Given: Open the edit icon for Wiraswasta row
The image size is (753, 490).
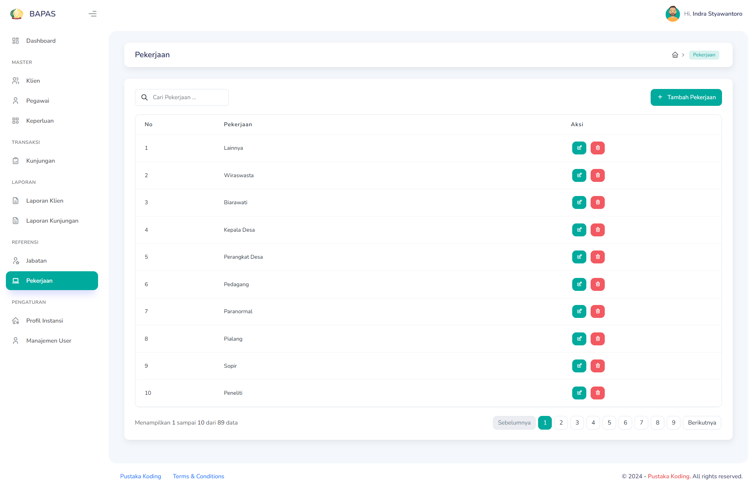Looking at the screenshot, I should [579, 175].
